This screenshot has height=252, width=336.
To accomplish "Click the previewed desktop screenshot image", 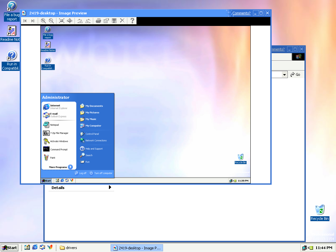I will click(145, 105).
